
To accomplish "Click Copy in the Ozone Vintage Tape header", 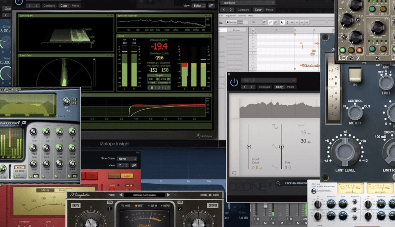I will pyautogui.click(x=279, y=87).
